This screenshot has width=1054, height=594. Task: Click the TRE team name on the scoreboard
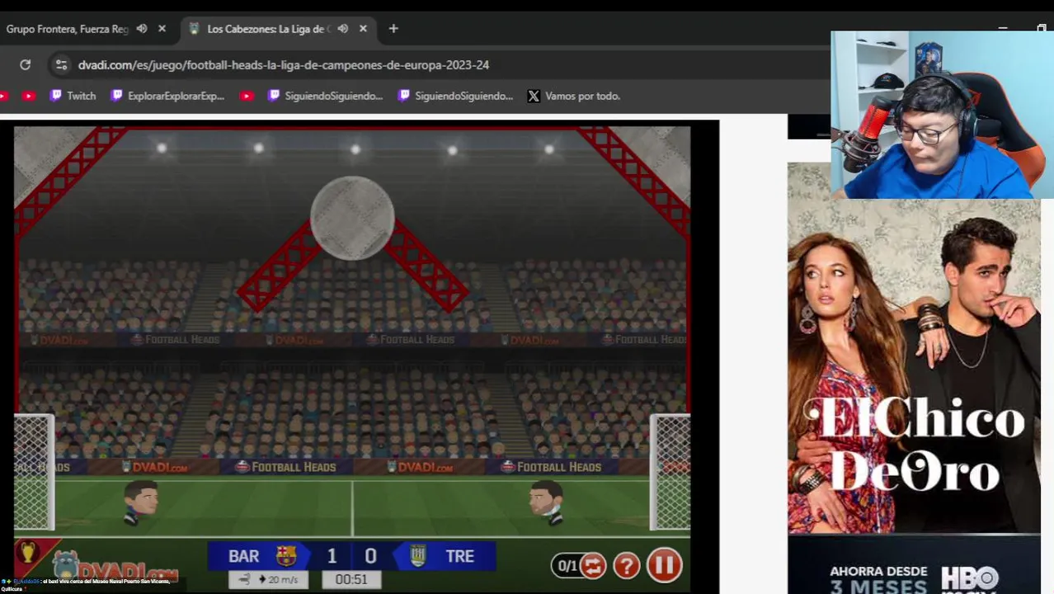(460, 556)
